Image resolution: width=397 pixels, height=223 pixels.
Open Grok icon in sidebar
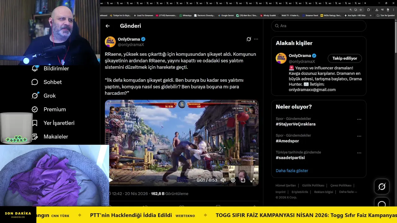tap(35, 96)
